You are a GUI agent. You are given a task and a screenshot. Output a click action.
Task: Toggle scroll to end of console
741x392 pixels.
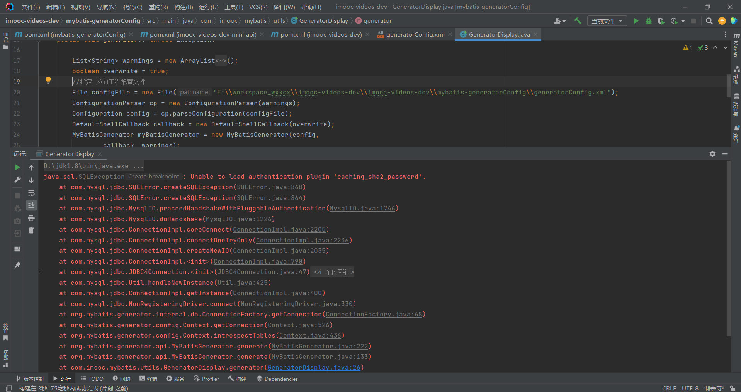[31, 205]
